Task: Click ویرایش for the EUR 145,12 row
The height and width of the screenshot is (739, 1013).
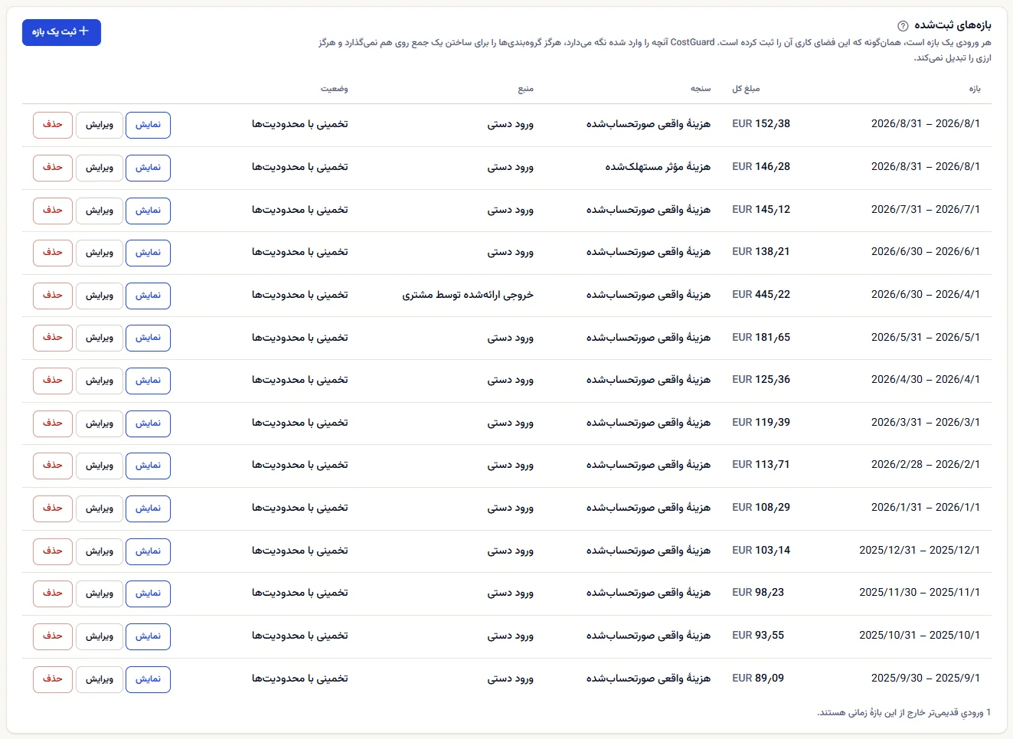Action: point(100,211)
